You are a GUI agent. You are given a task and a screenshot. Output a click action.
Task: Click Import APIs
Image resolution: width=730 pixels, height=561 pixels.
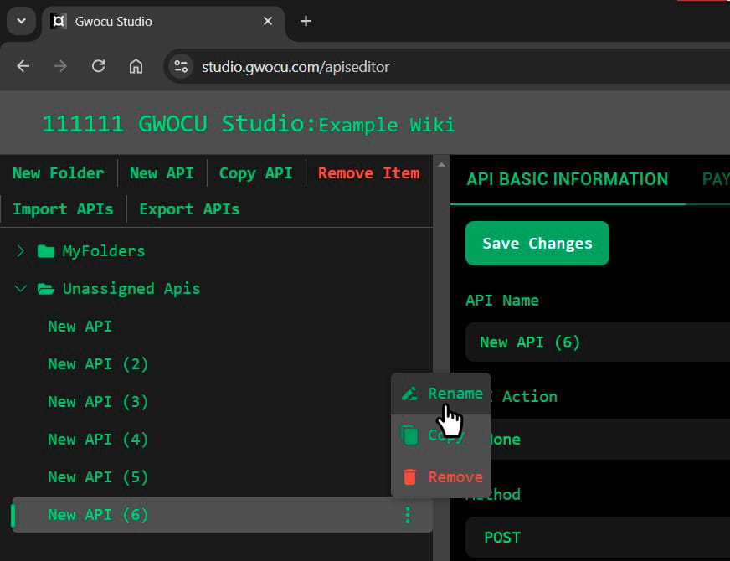[63, 209]
